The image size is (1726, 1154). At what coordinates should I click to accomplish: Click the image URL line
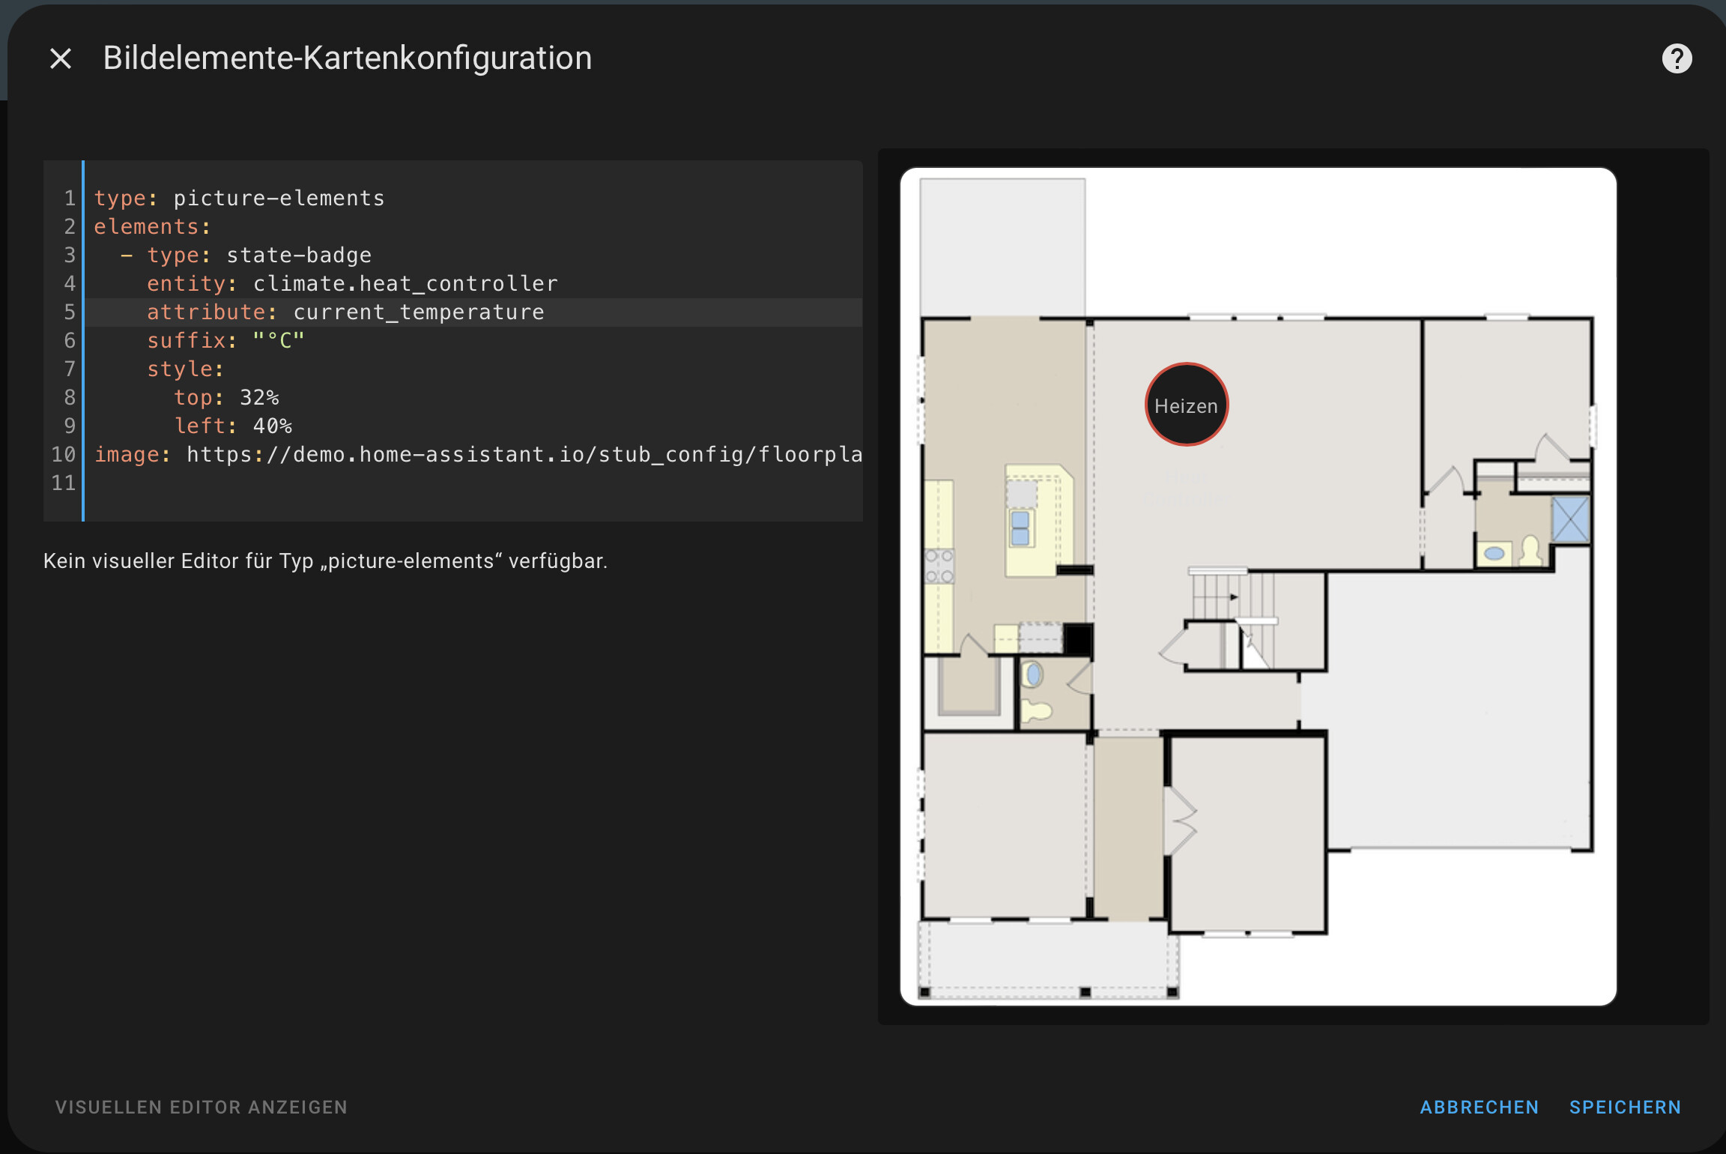coord(479,454)
